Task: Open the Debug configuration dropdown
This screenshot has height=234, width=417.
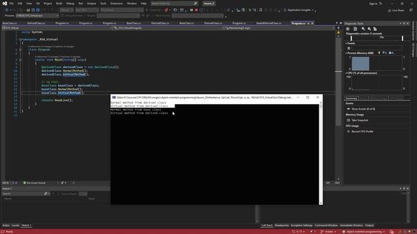Action: click(66, 10)
